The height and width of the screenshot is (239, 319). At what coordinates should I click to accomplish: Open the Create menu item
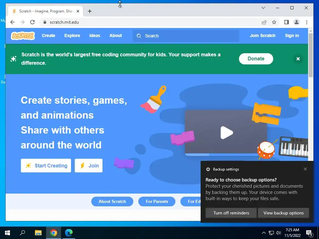[48, 35]
